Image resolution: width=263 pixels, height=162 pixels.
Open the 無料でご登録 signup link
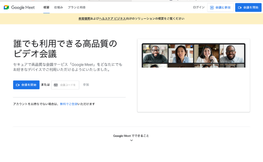tap(69, 104)
